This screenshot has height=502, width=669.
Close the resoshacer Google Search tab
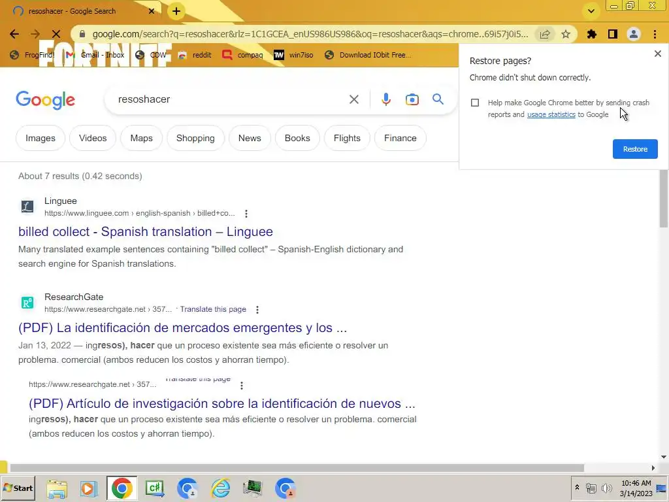click(x=152, y=11)
